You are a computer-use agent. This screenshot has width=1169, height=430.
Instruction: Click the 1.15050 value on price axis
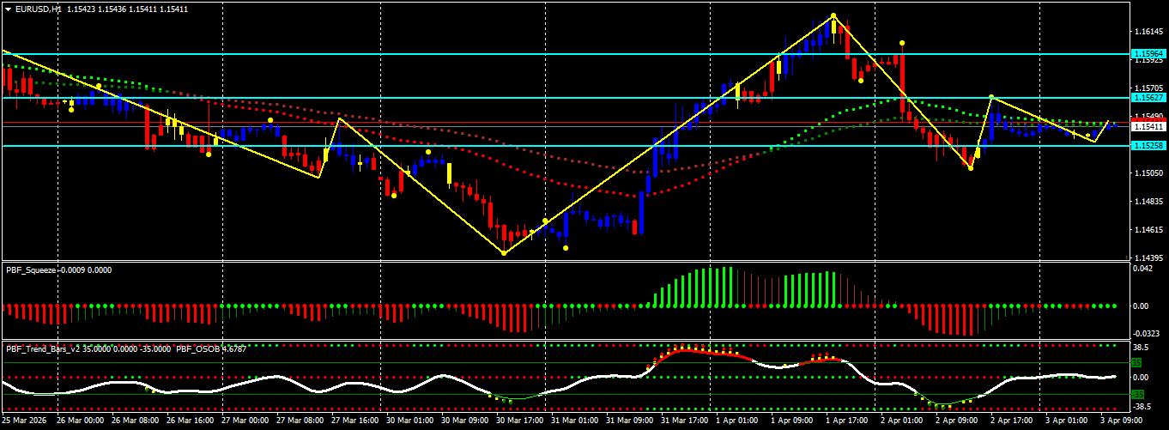point(1149,173)
